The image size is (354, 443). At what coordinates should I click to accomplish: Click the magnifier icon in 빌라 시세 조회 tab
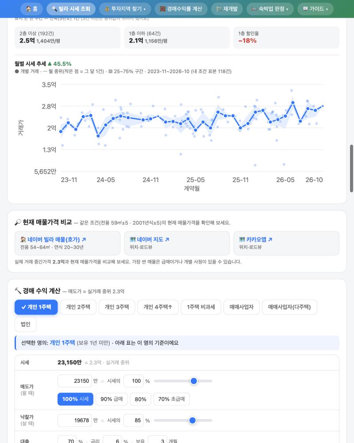coord(54,9)
